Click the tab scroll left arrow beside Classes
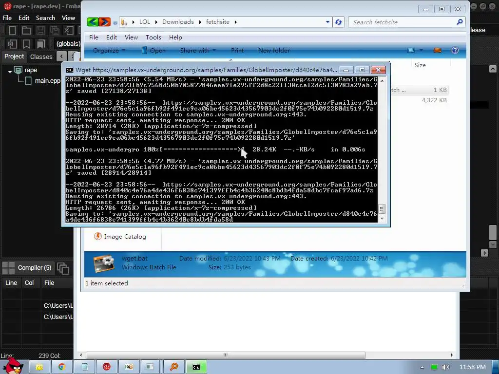This screenshot has height=374, width=499. [x=61, y=56]
